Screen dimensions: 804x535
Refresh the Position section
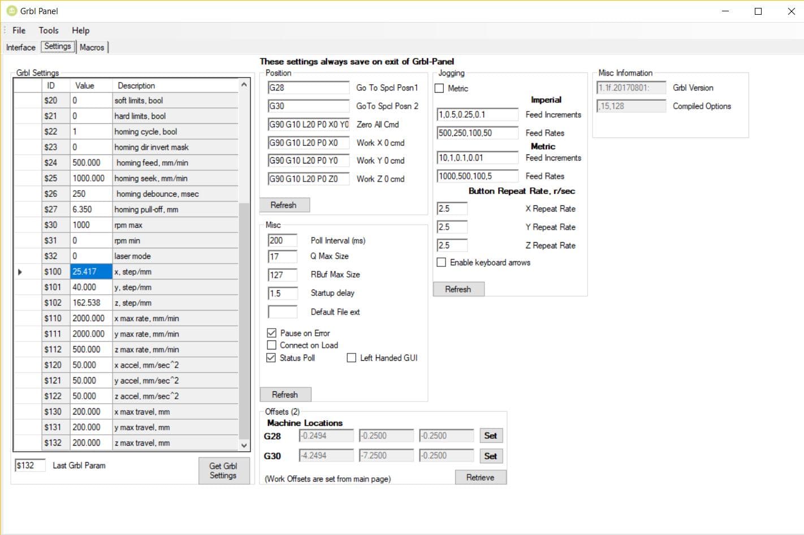pos(285,205)
